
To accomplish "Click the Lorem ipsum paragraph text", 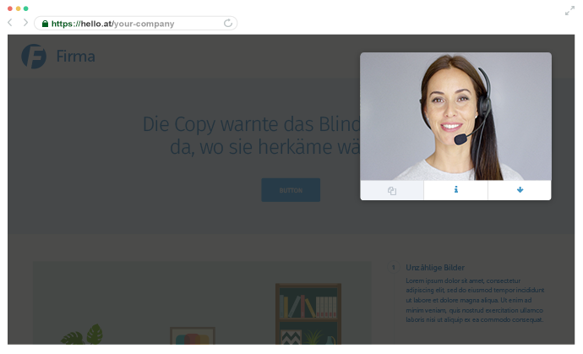I will click(475, 300).
